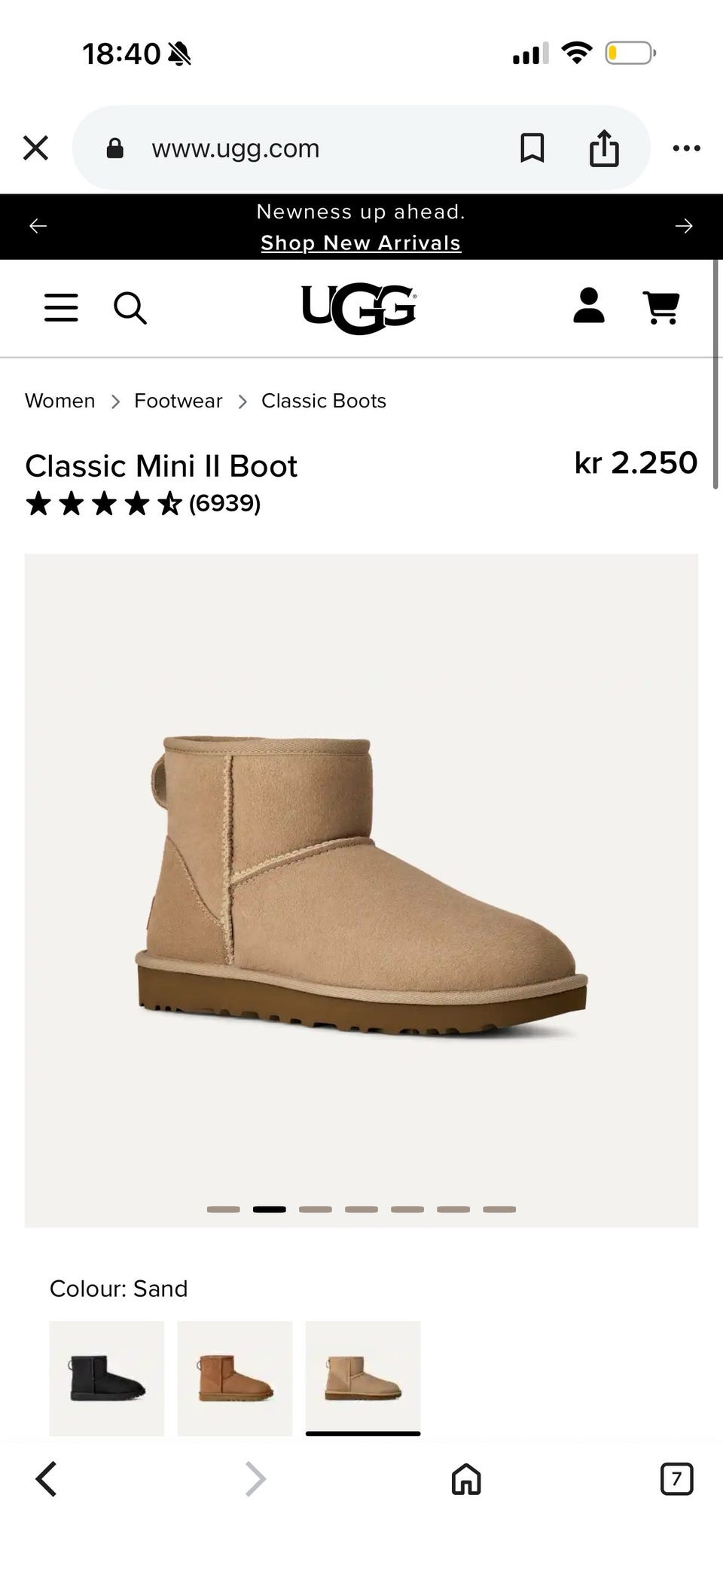
Task: Open the Footwear breadcrumb
Action: (178, 401)
